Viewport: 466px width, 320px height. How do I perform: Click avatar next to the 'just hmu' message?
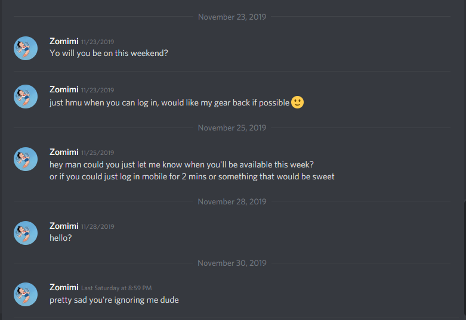[26, 97]
